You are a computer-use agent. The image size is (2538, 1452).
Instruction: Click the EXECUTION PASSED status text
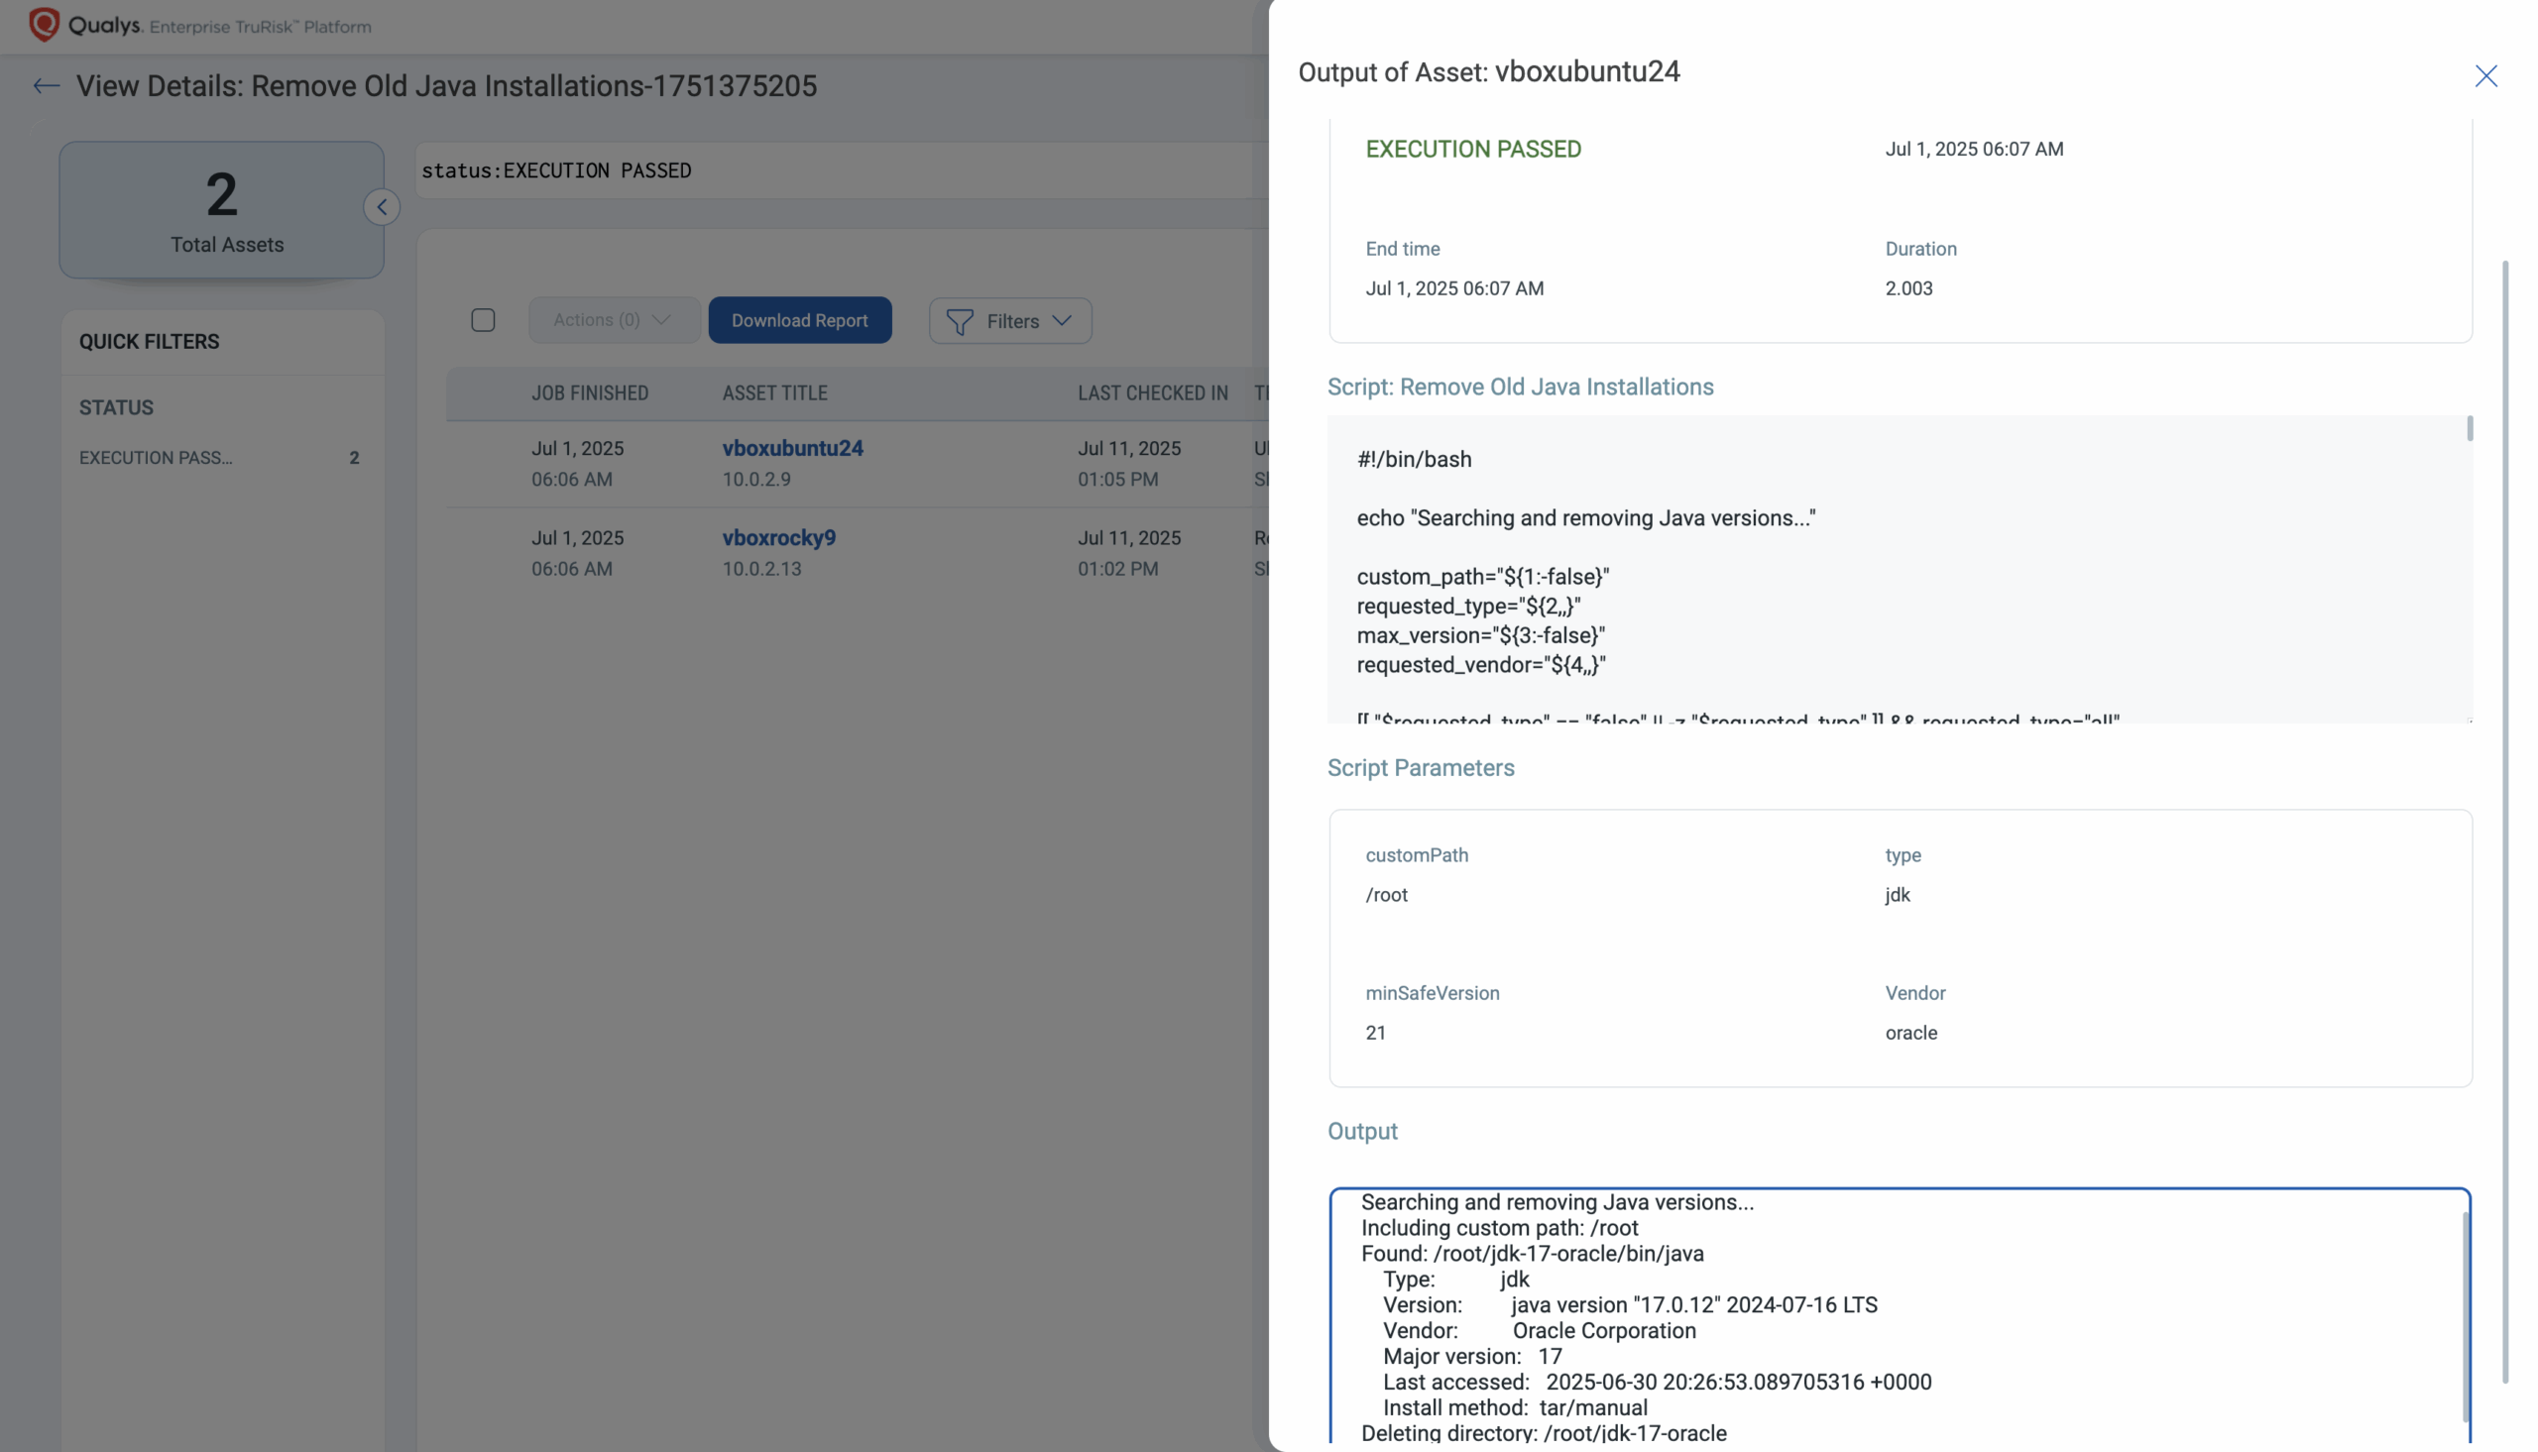1473,150
